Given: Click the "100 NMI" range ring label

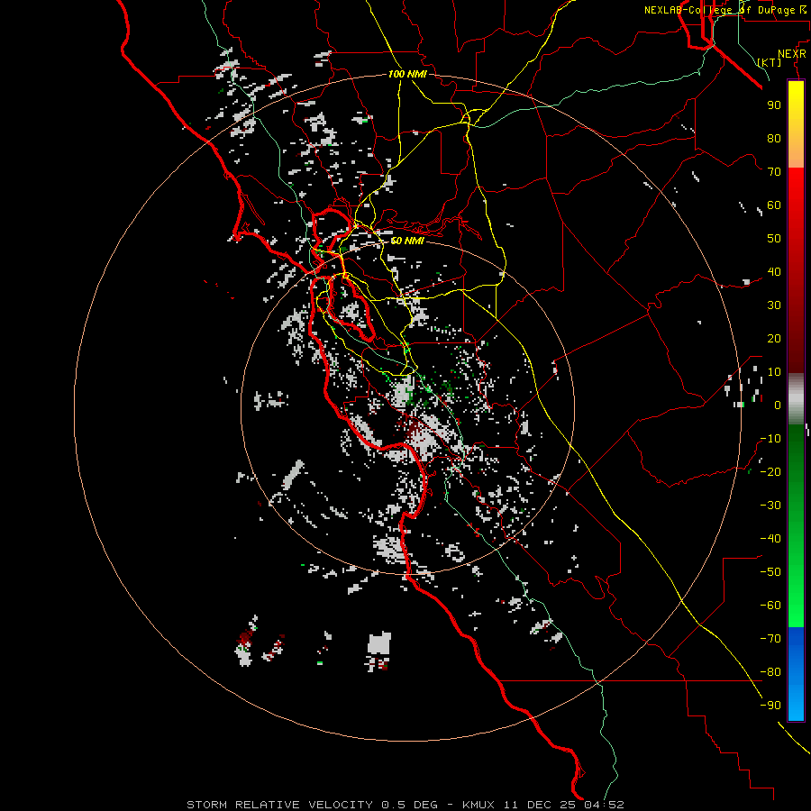Looking at the screenshot, I should click(x=407, y=74).
